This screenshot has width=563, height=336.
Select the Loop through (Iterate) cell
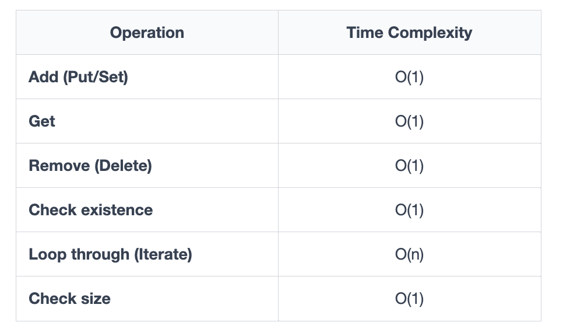tap(147, 254)
